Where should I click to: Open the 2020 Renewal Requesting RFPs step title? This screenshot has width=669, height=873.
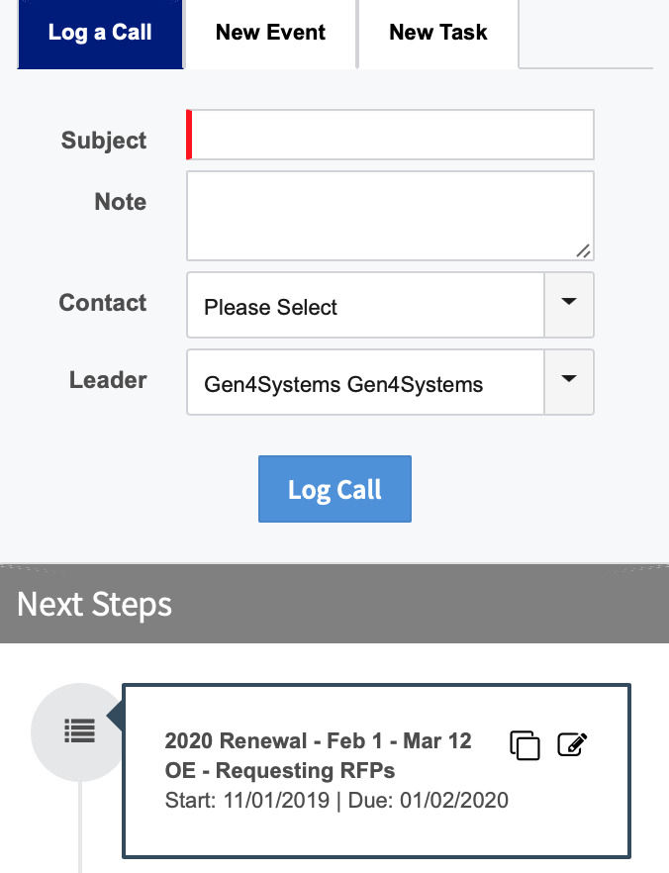(x=319, y=755)
